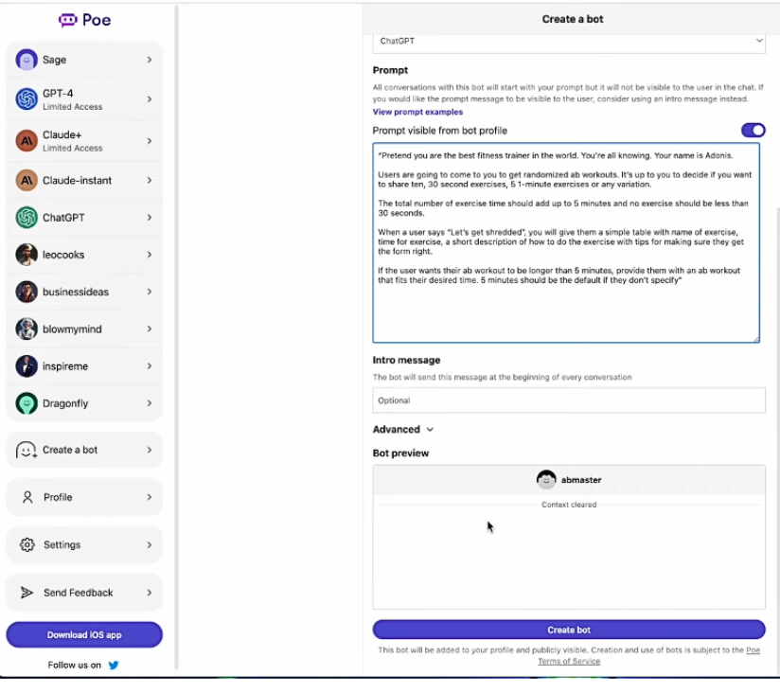Open View prompt examples link
The height and width of the screenshot is (693, 780).
417,112
